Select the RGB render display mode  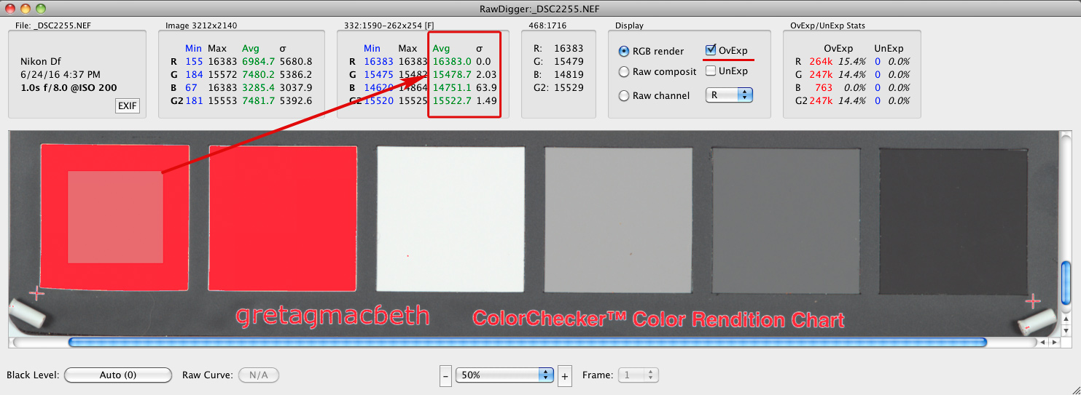pyautogui.click(x=624, y=52)
